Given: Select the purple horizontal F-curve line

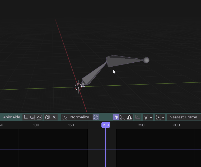Looking at the screenshot, I should 53,149.
